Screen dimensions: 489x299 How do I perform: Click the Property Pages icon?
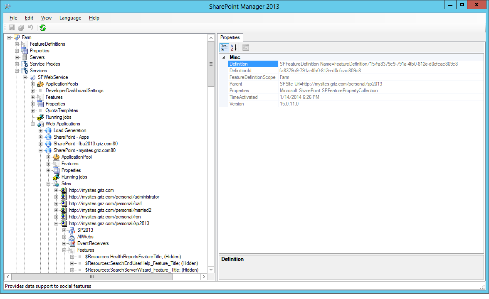pyautogui.click(x=245, y=47)
